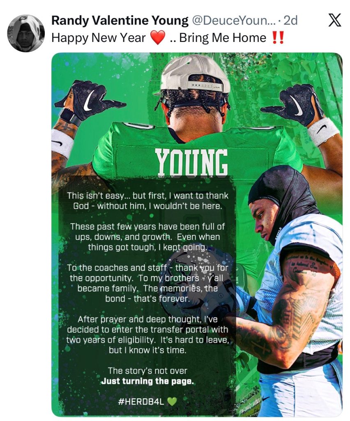Click the transfer portal announcement paragraph
350x421 pixels.
(147, 335)
